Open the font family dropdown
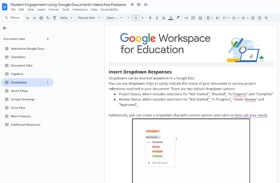 click(114, 18)
